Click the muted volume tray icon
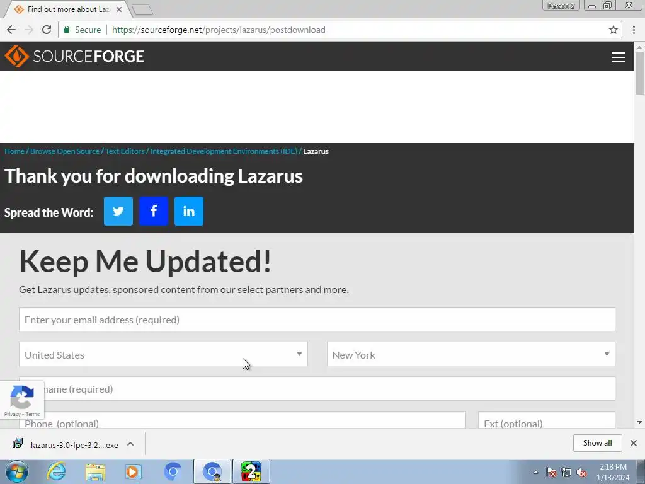Viewport: 645px width, 484px height. (581, 472)
